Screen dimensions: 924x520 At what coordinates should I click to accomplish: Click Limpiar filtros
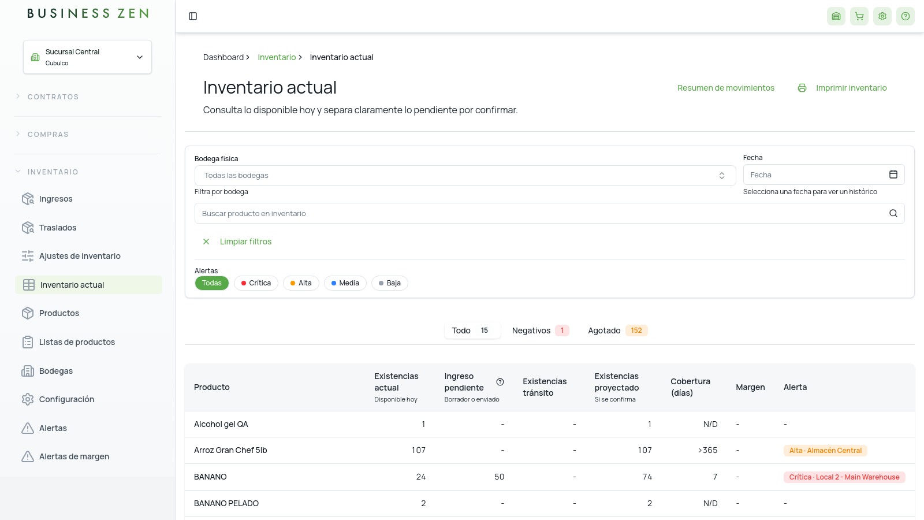[237, 242]
